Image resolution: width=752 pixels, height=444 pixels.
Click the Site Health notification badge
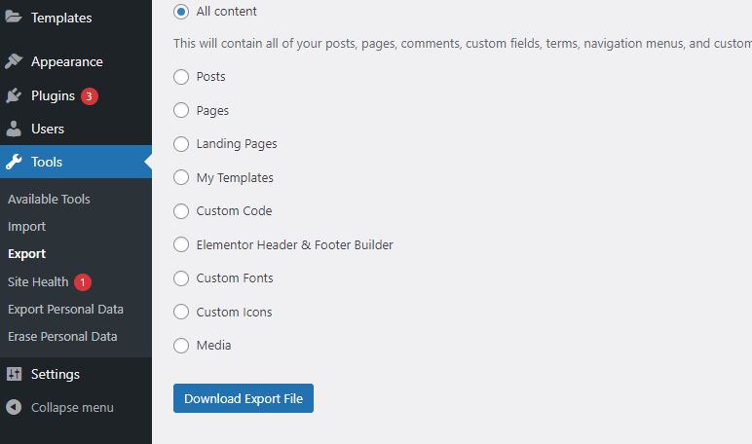tap(83, 282)
